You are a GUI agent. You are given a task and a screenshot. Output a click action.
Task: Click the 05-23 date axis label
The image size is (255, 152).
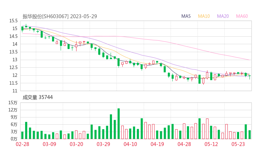238,144
